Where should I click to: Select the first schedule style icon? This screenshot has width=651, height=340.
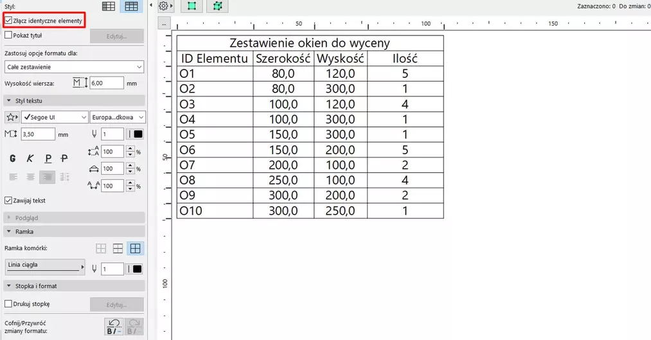tap(109, 6)
